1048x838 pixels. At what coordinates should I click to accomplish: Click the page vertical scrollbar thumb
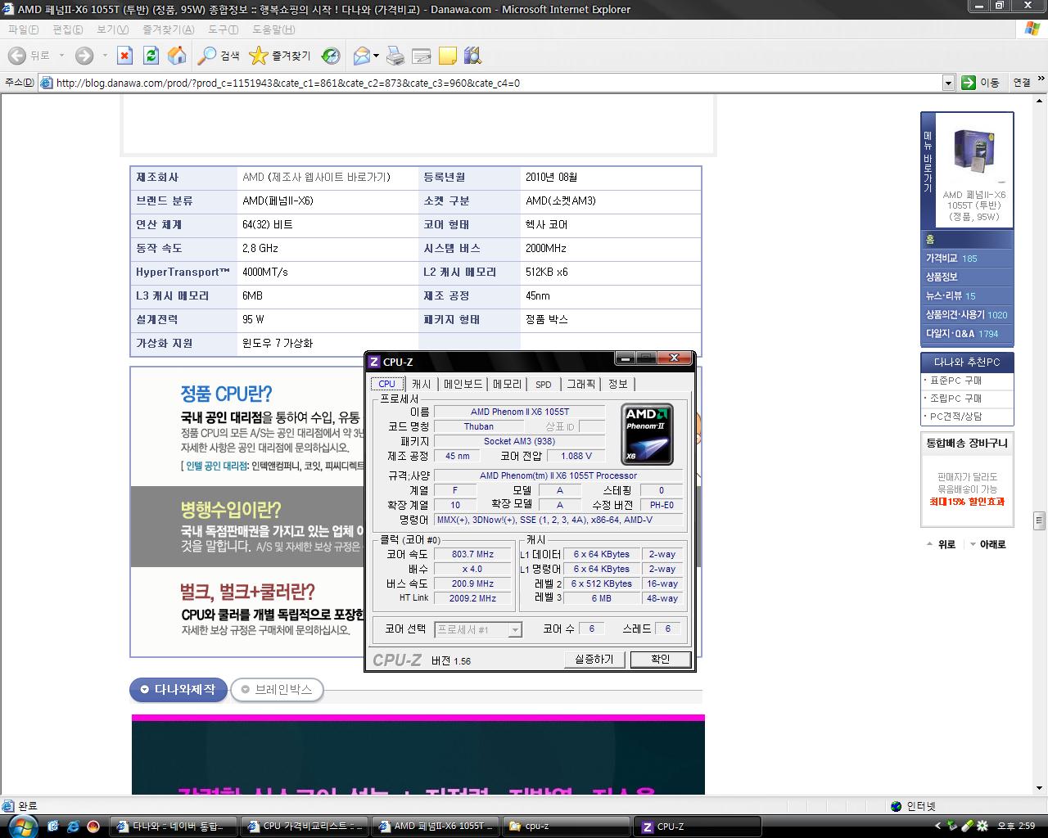pos(1040,520)
